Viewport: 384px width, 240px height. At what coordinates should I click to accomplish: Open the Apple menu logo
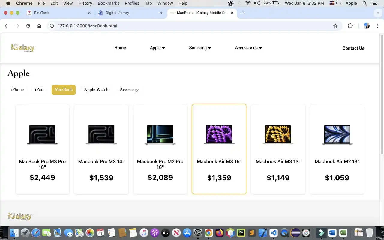coord(8,3)
